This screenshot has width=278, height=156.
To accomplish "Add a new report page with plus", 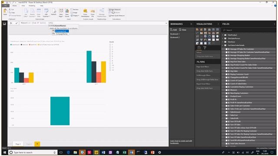I will coord(37,144).
